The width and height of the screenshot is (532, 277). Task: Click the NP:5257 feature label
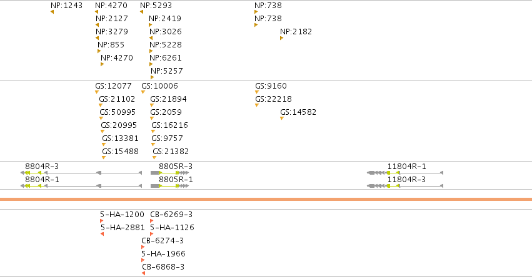click(x=167, y=71)
